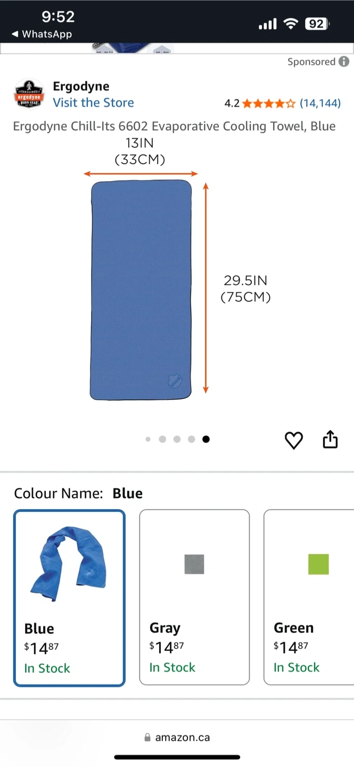Open the 14,144 reviews link
Viewport: 354px width, 767px height.
[320, 103]
